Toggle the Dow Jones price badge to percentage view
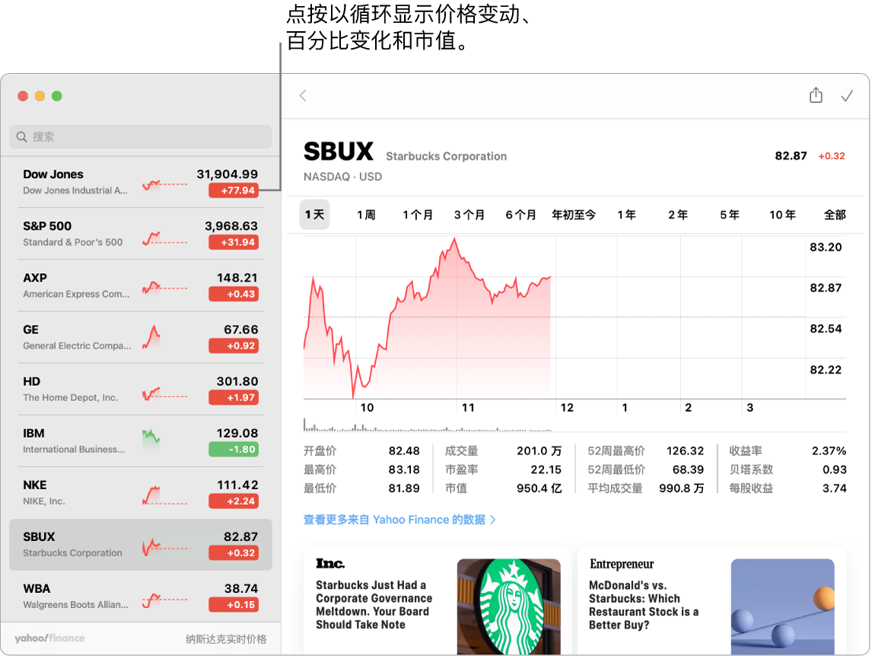The image size is (872, 656). coord(233,190)
